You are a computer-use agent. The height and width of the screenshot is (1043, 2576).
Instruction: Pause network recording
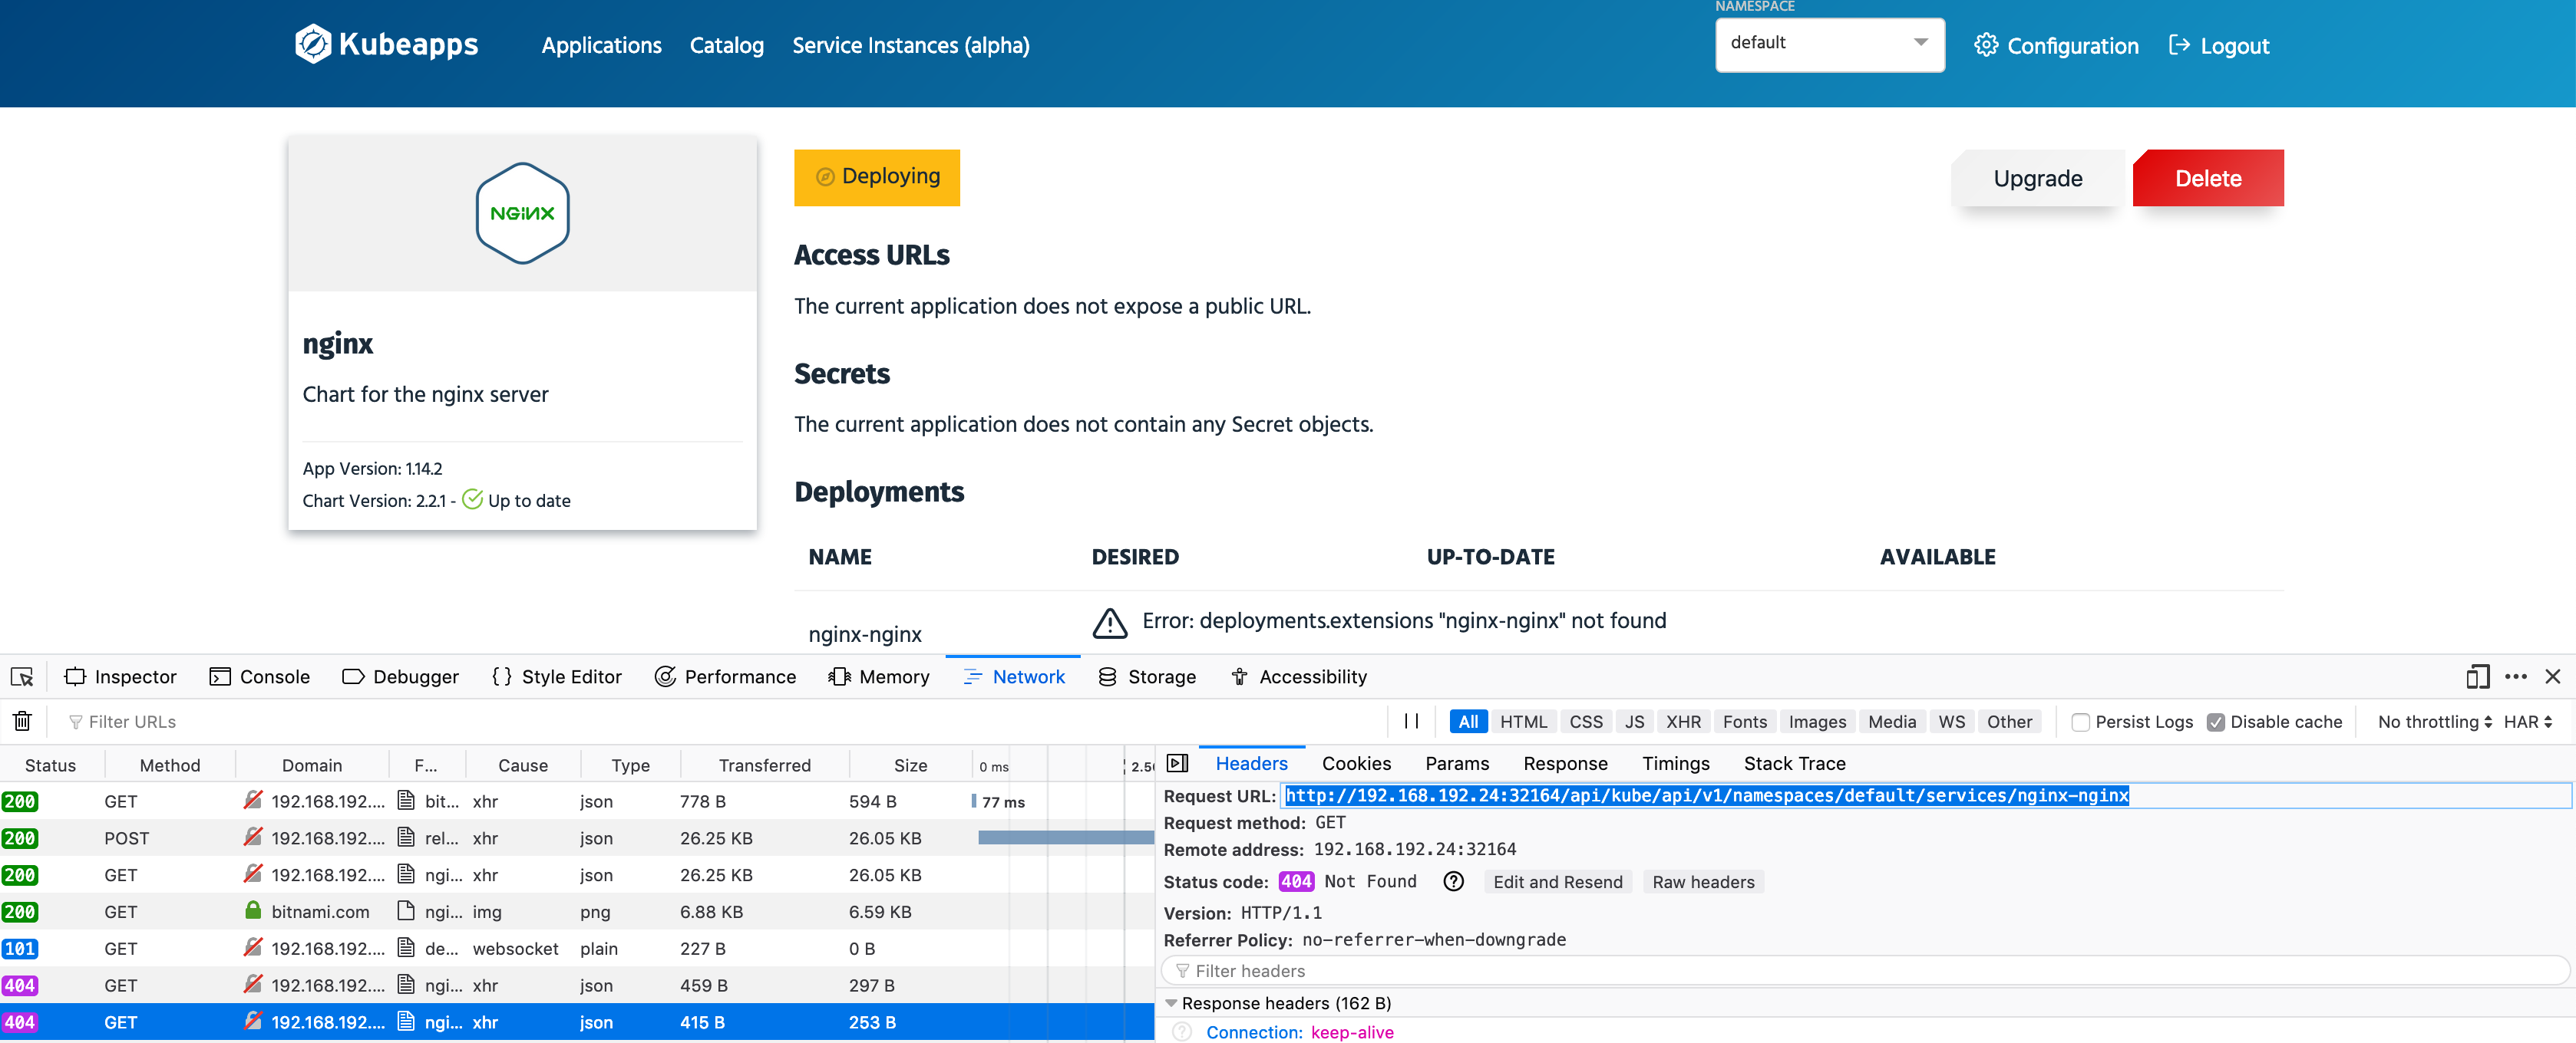click(1411, 722)
